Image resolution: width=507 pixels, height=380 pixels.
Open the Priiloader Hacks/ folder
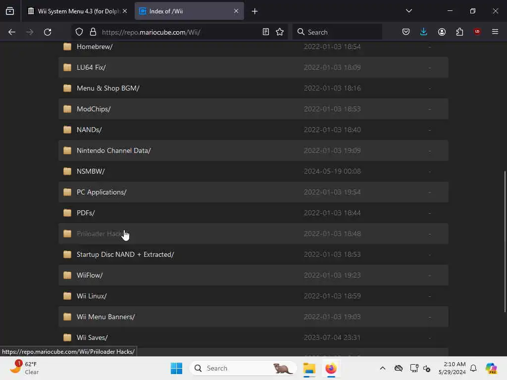(x=101, y=234)
